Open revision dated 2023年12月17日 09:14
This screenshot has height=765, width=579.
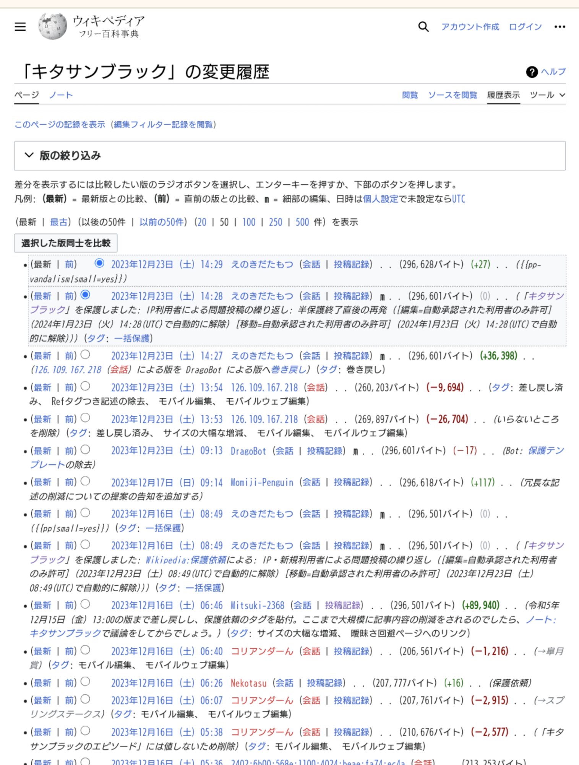(x=167, y=483)
